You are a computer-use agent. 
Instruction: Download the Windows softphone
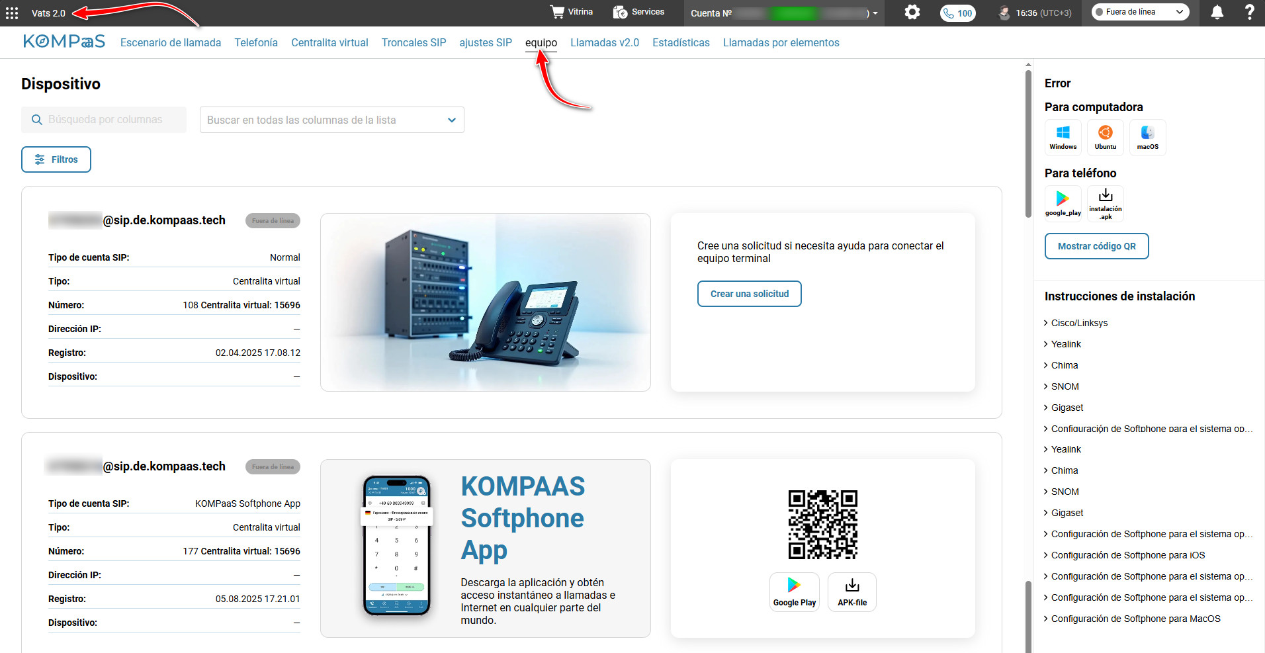(1063, 138)
